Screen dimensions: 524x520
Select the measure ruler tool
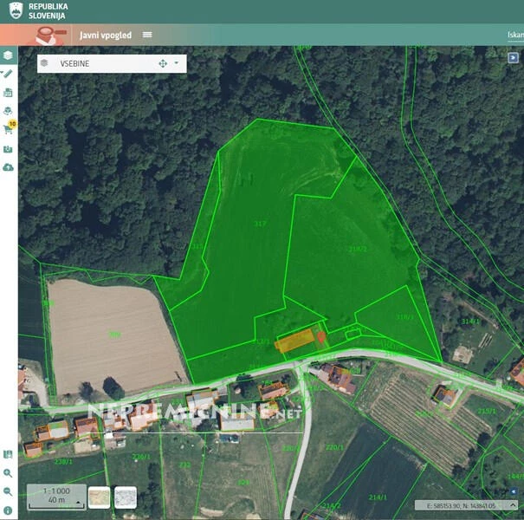click(x=8, y=74)
